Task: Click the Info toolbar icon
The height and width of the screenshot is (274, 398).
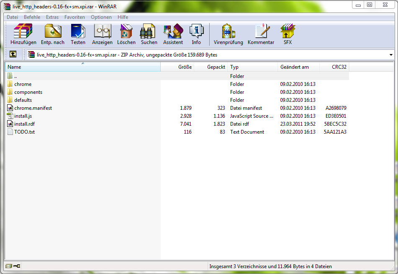Action: pos(196,31)
